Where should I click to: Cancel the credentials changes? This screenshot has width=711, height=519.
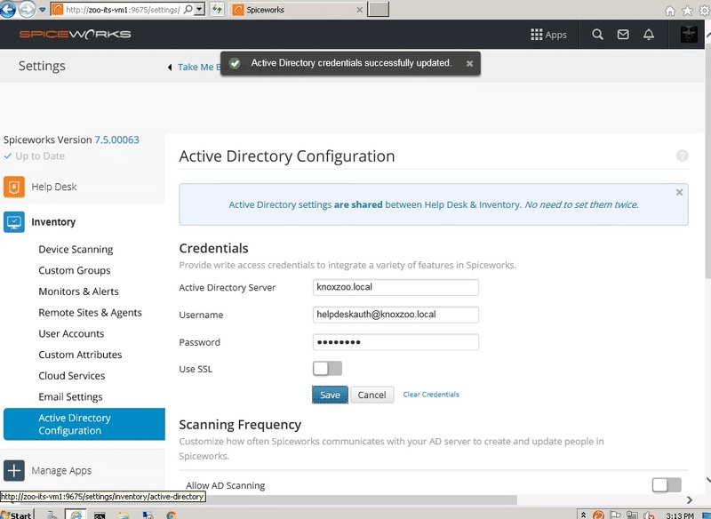[371, 395]
